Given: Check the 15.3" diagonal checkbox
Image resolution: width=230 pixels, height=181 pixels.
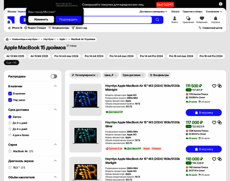Looking at the screenshot, I should (10, 167).
